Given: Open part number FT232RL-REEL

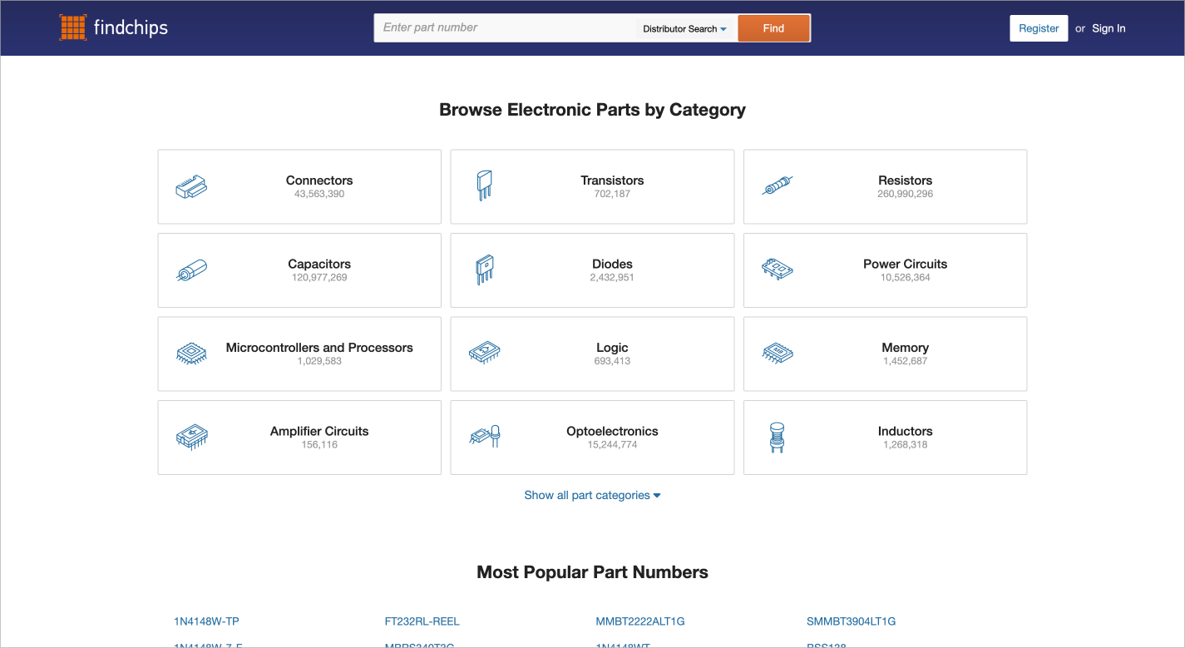Looking at the screenshot, I should (x=422, y=621).
